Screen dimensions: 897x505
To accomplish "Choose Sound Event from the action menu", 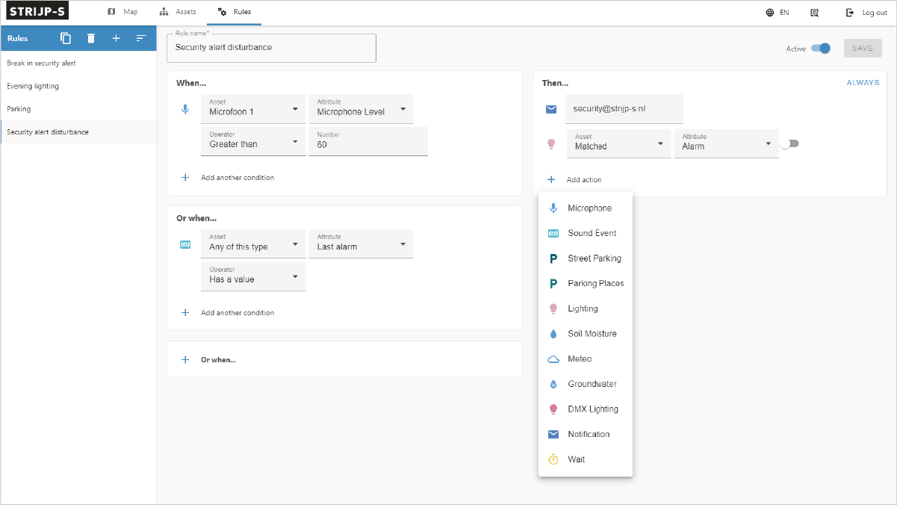I will [586, 233].
